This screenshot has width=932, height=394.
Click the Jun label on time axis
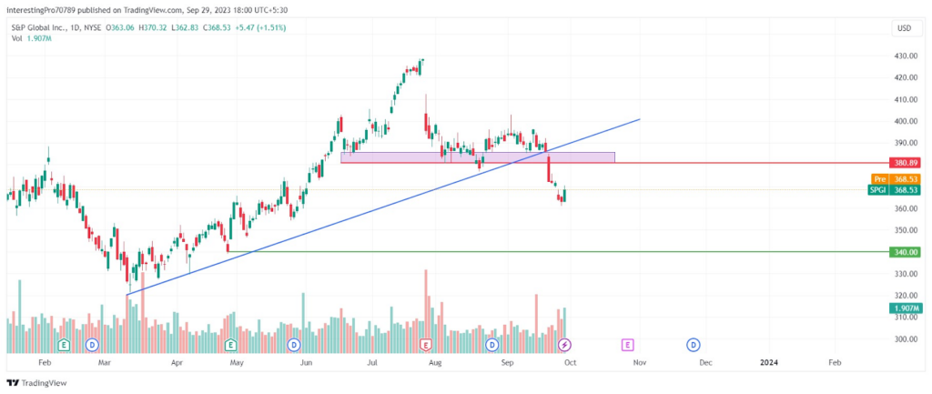(306, 362)
